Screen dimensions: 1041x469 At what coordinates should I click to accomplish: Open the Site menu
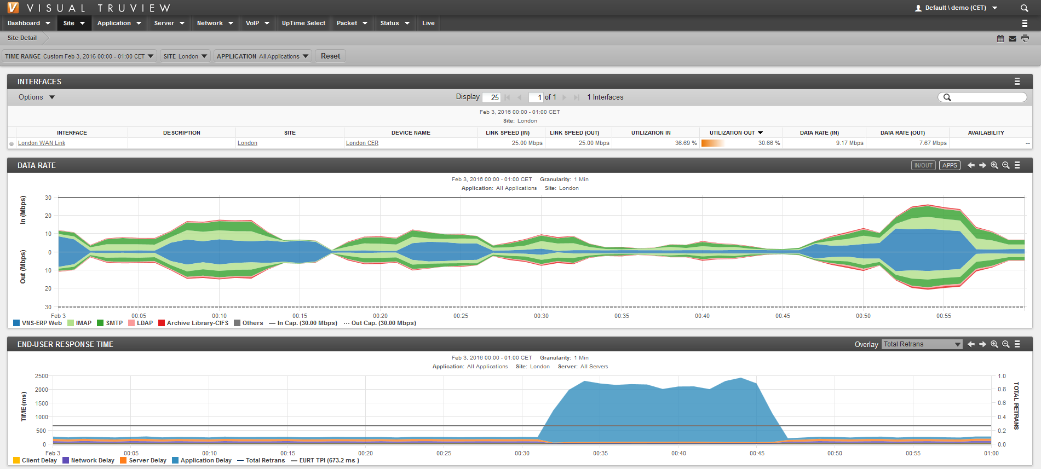click(x=74, y=23)
